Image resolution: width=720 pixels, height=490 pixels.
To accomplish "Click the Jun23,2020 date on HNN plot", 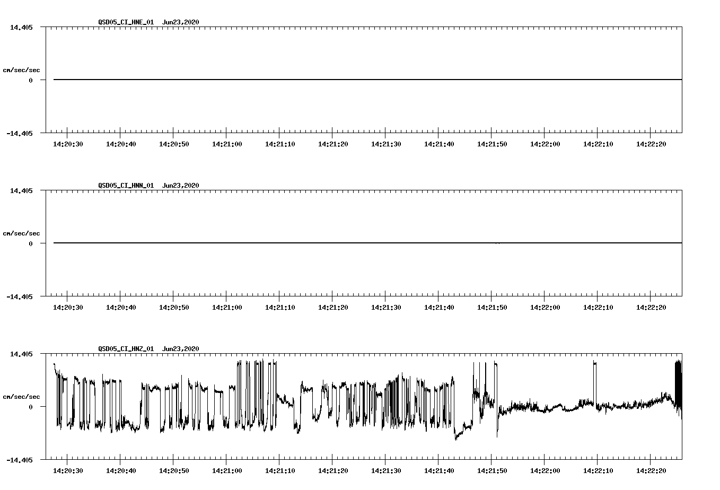I will coord(181,186).
